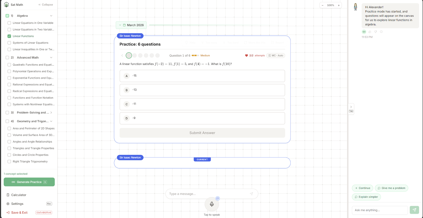Viewport: 423px width, 218px height.
Task: Click Submit Answer
Action: pos(202,133)
